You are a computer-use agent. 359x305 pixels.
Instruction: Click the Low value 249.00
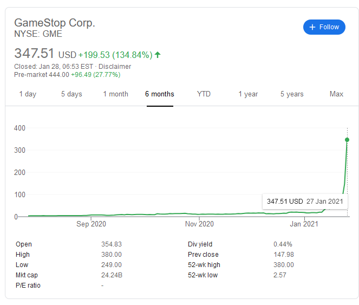click(x=112, y=265)
